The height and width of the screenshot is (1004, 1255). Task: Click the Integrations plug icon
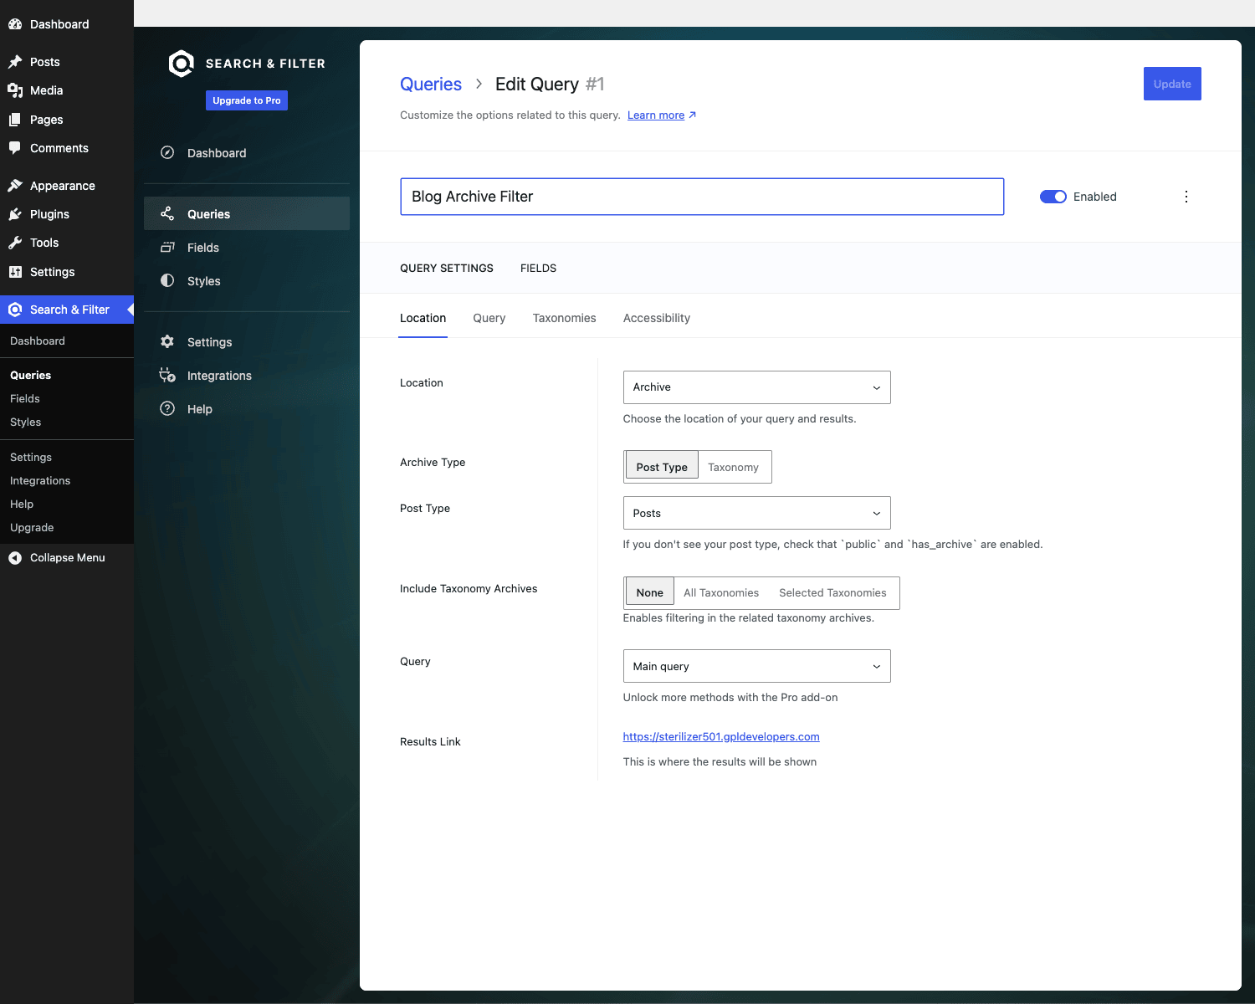point(167,375)
